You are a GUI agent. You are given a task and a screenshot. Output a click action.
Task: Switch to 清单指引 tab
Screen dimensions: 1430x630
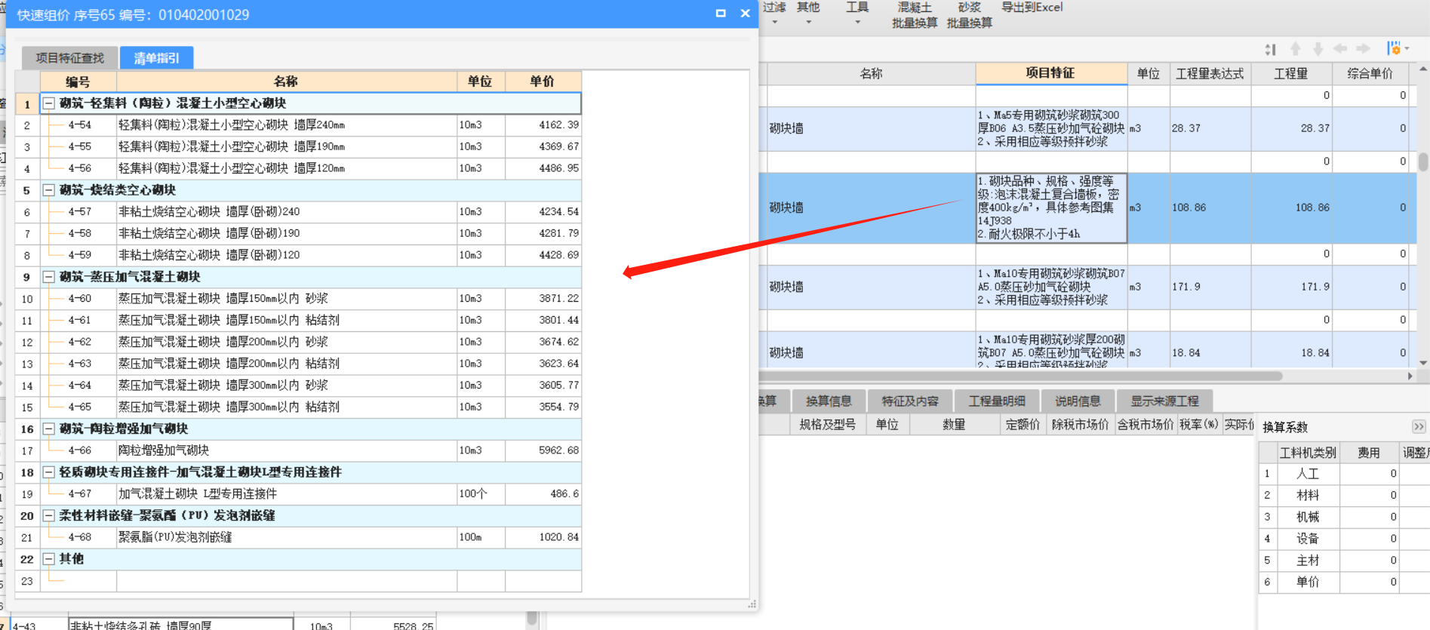(157, 58)
